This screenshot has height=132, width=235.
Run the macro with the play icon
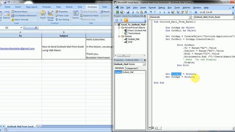pyautogui.click(x=160, y=12)
